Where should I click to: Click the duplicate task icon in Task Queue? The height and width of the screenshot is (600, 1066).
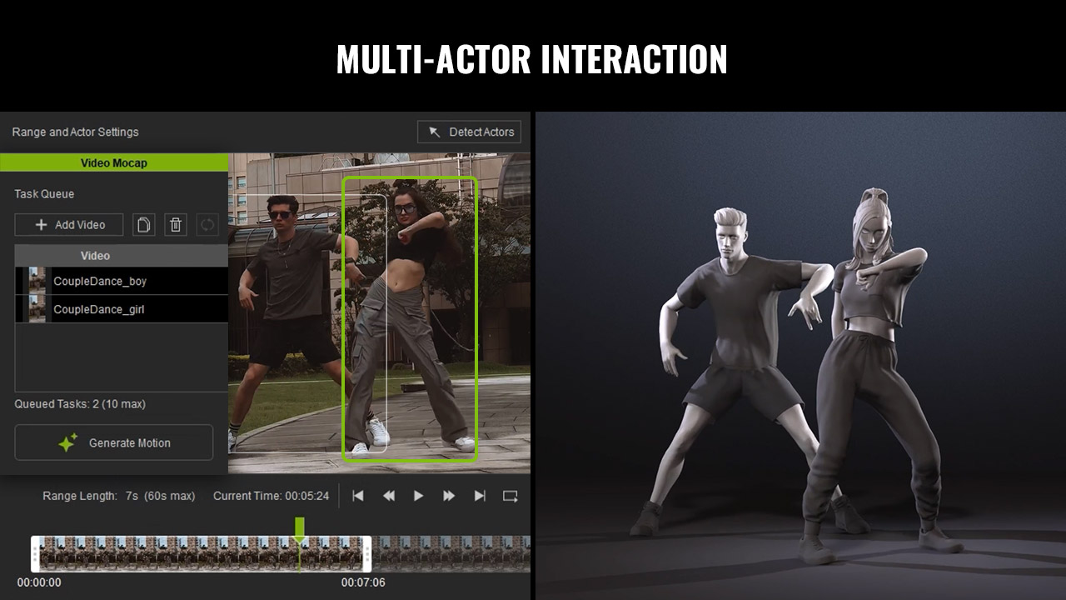point(144,225)
